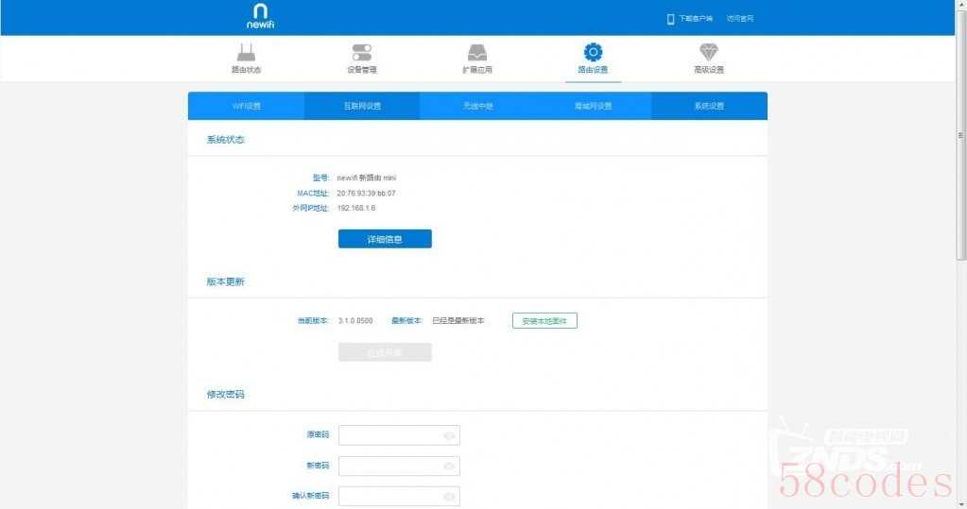
Task: Show the 原密码 field password
Action: point(449,435)
